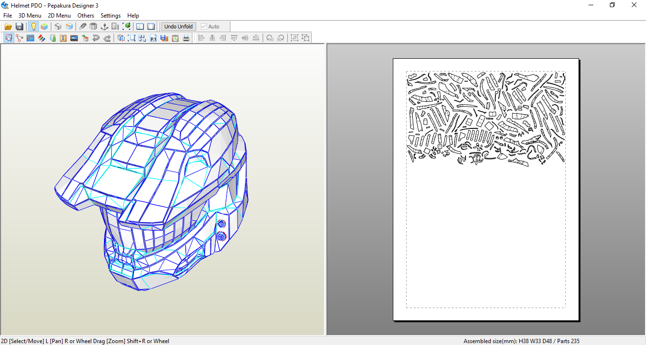The height and width of the screenshot is (345, 646).
Task: Select the Select/Move arrow tool
Action: coord(9,38)
